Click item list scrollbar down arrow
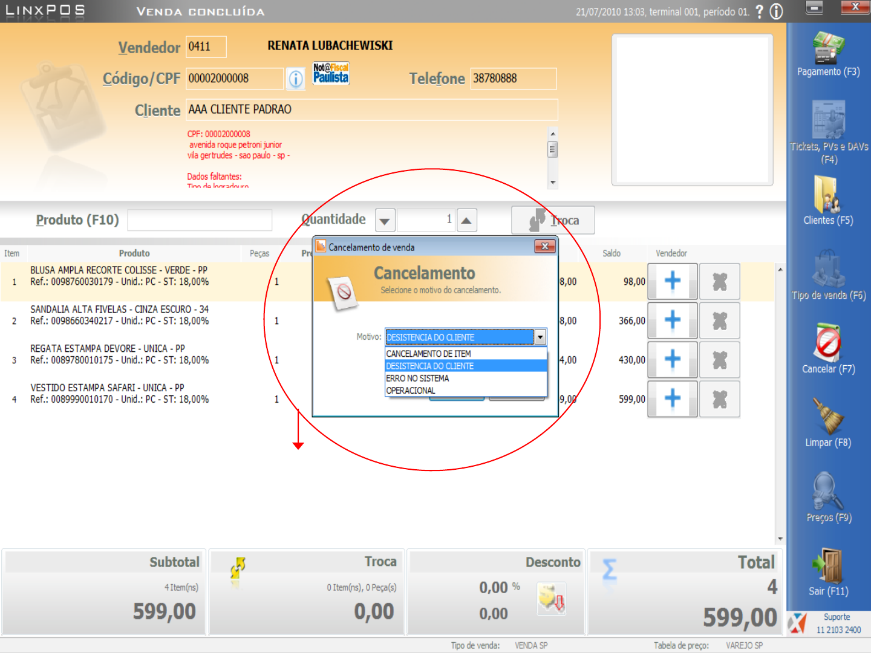Viewport: 871px width, 653px height. click(780, 538)
